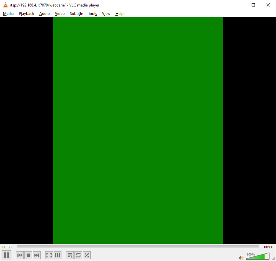Open the Tools menu
276x261 pixels.
(x=92, y=14)
